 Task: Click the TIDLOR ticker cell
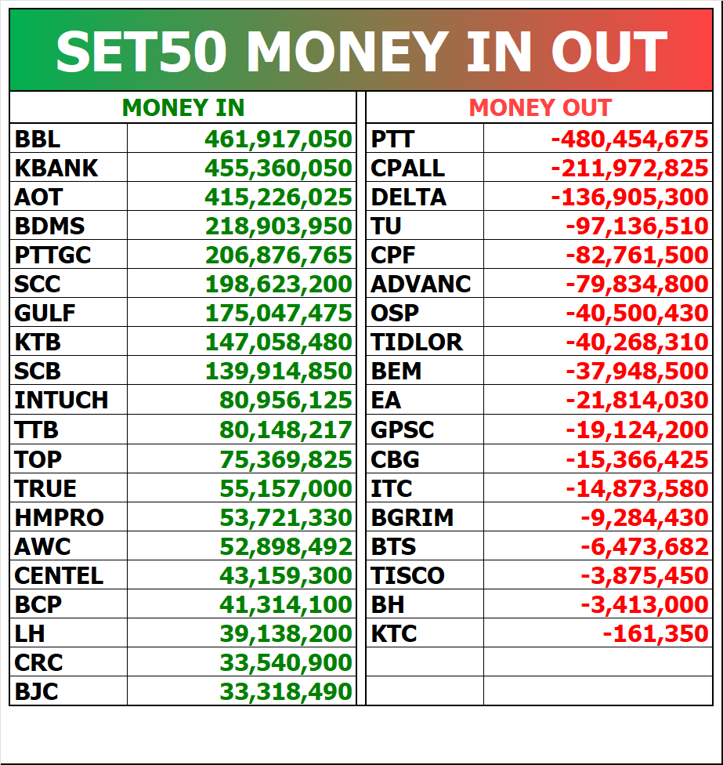(425, 342)
